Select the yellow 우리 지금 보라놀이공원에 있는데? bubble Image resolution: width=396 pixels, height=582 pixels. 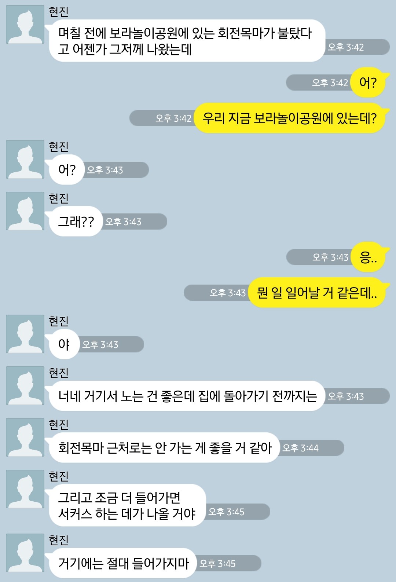289,118
